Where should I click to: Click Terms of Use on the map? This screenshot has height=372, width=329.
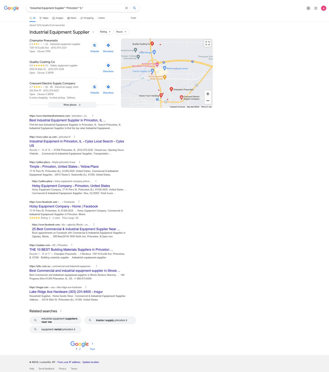(x=207, y=107)
